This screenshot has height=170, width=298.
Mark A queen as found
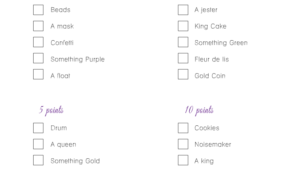tap(38, 144)
